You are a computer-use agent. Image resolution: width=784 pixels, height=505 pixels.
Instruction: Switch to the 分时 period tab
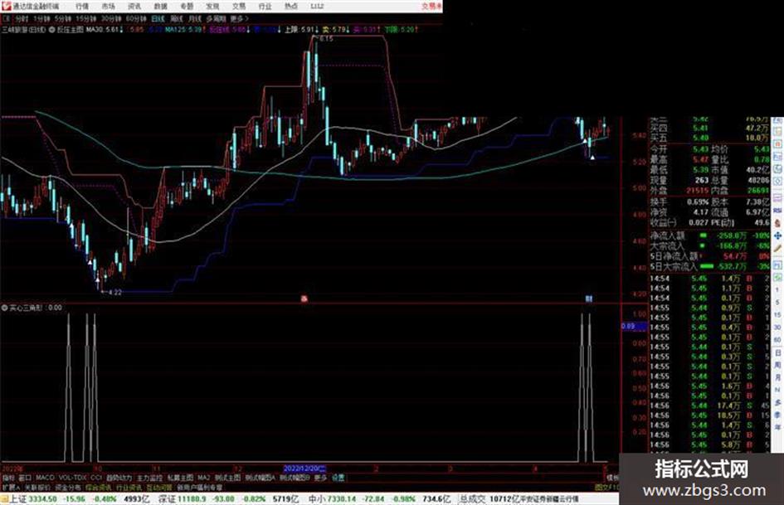pyautogui.click(x=22, y=18)
